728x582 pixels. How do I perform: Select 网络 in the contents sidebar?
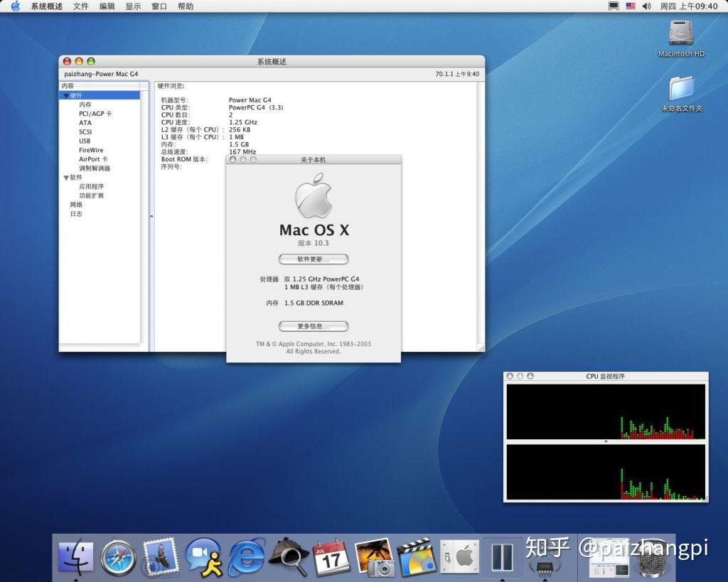[x=77, y=204]
